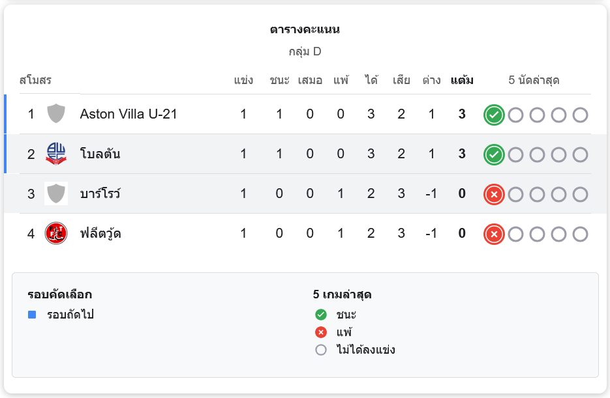Click Aston Villa U-21 shield crest icon
The image size is (610, 398).
coord(56,114)
